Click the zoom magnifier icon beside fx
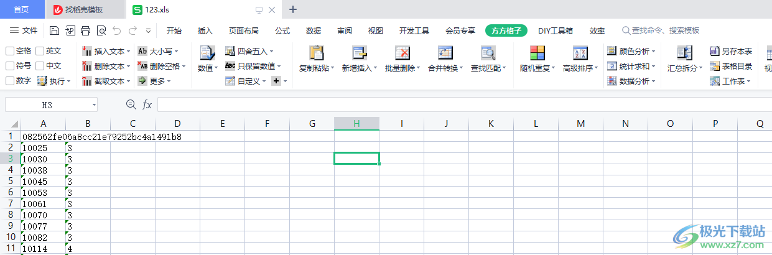The image size is (772, 255). (x=131, y=104)
